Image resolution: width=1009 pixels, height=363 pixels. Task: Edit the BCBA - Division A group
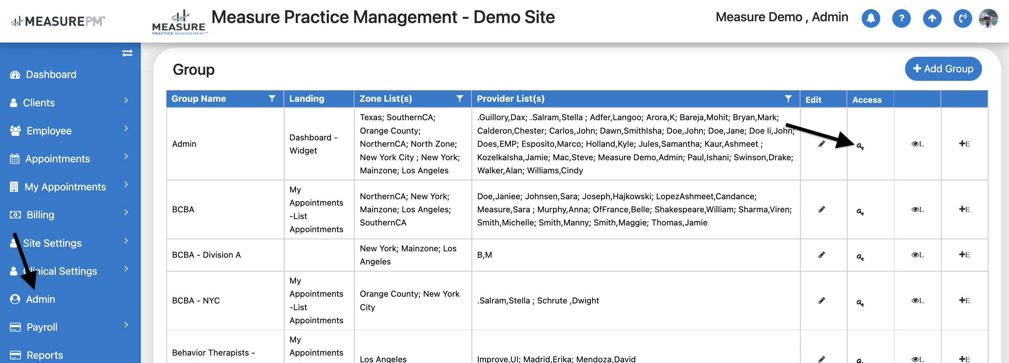coord(821,255)
